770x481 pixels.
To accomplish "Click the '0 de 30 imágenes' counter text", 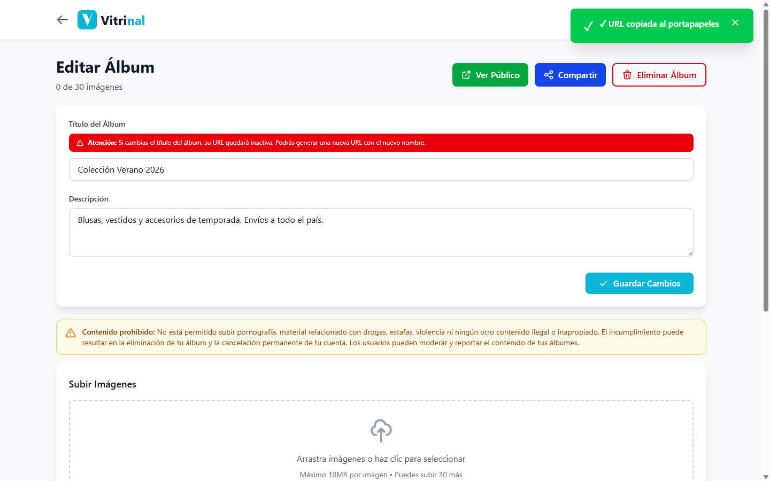I will point(89,87).
